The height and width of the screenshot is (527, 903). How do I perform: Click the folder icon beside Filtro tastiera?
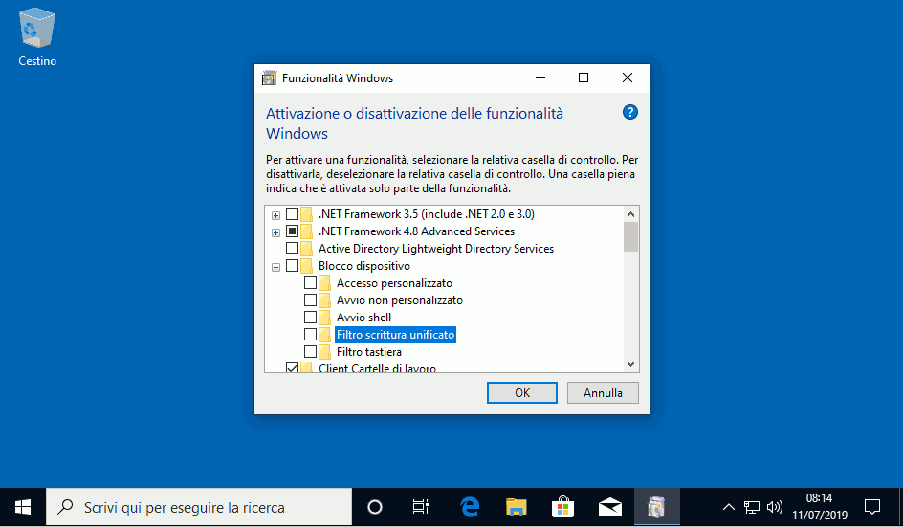325,352
